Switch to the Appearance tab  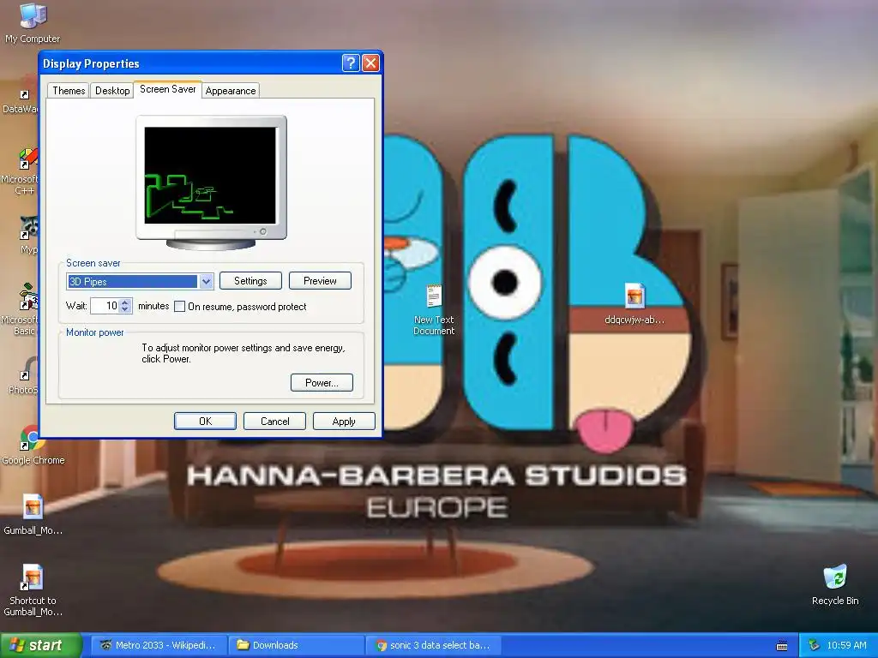(230, 91)
